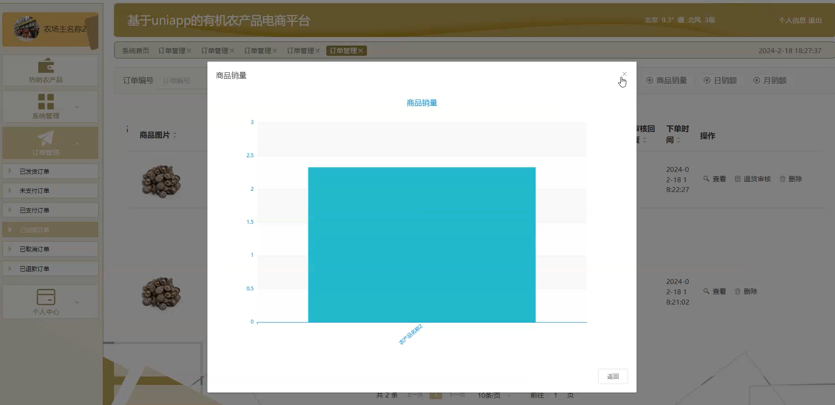Click the mushroom image in the first order row
Image resolution: width=835 pixels, height=405 pixels.
point(161,181)
